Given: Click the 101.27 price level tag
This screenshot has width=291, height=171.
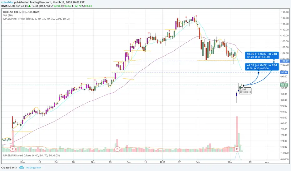Looking at the screenshot, I should [x=285, y=61].
